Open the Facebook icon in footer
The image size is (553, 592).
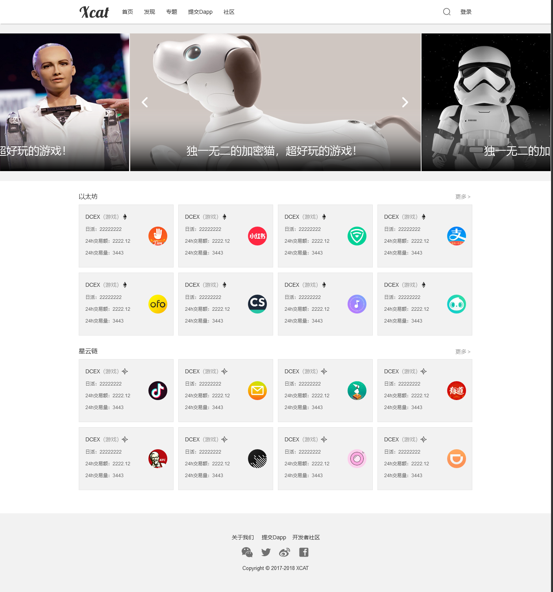point(304,552)
